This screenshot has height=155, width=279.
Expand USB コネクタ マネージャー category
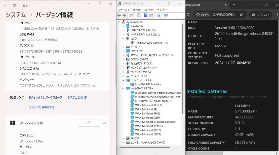tap(123, 30)
